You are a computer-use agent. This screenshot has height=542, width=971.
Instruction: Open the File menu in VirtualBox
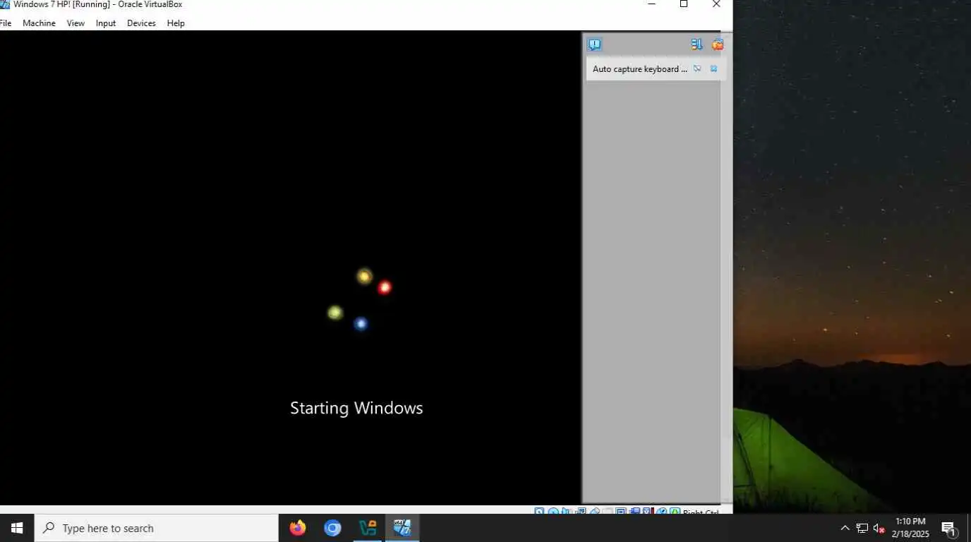[6, 23]
